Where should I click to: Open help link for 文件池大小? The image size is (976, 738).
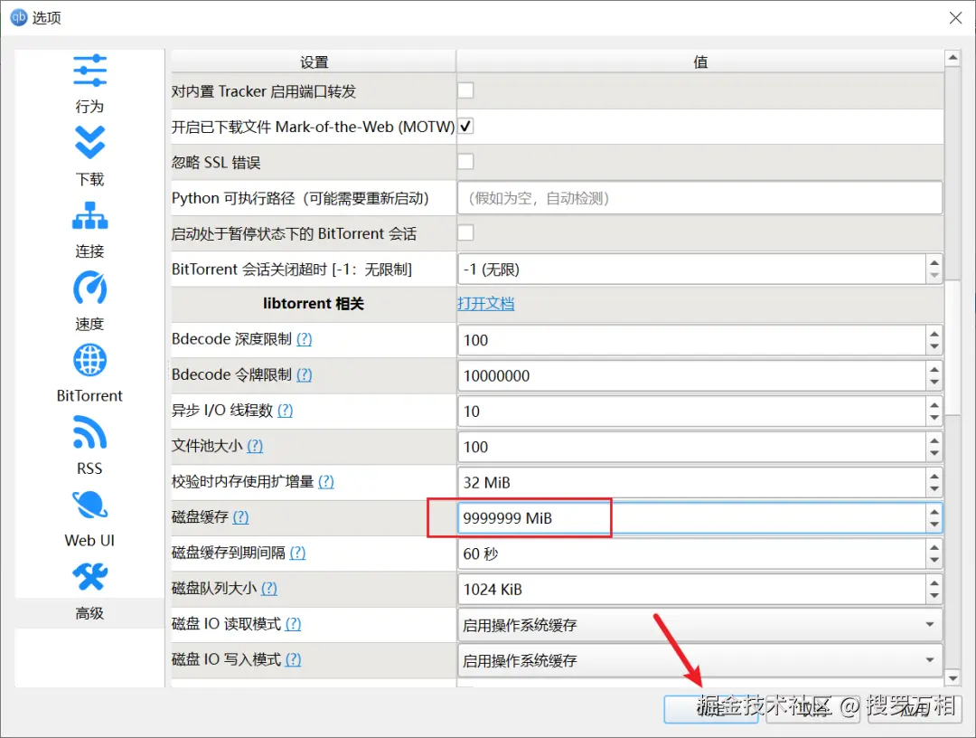tap(255, 446)
